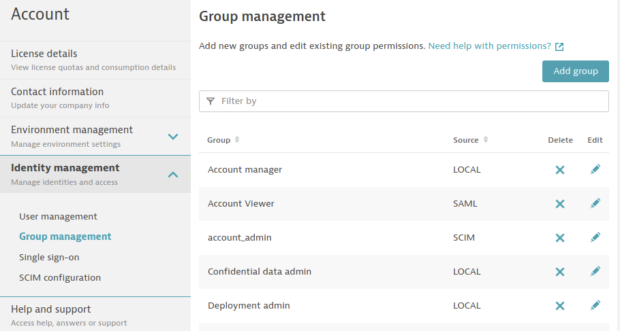Collapse Identity management section chevron
The height and width of the screenshot is (331, 620).
pos(173,175)
